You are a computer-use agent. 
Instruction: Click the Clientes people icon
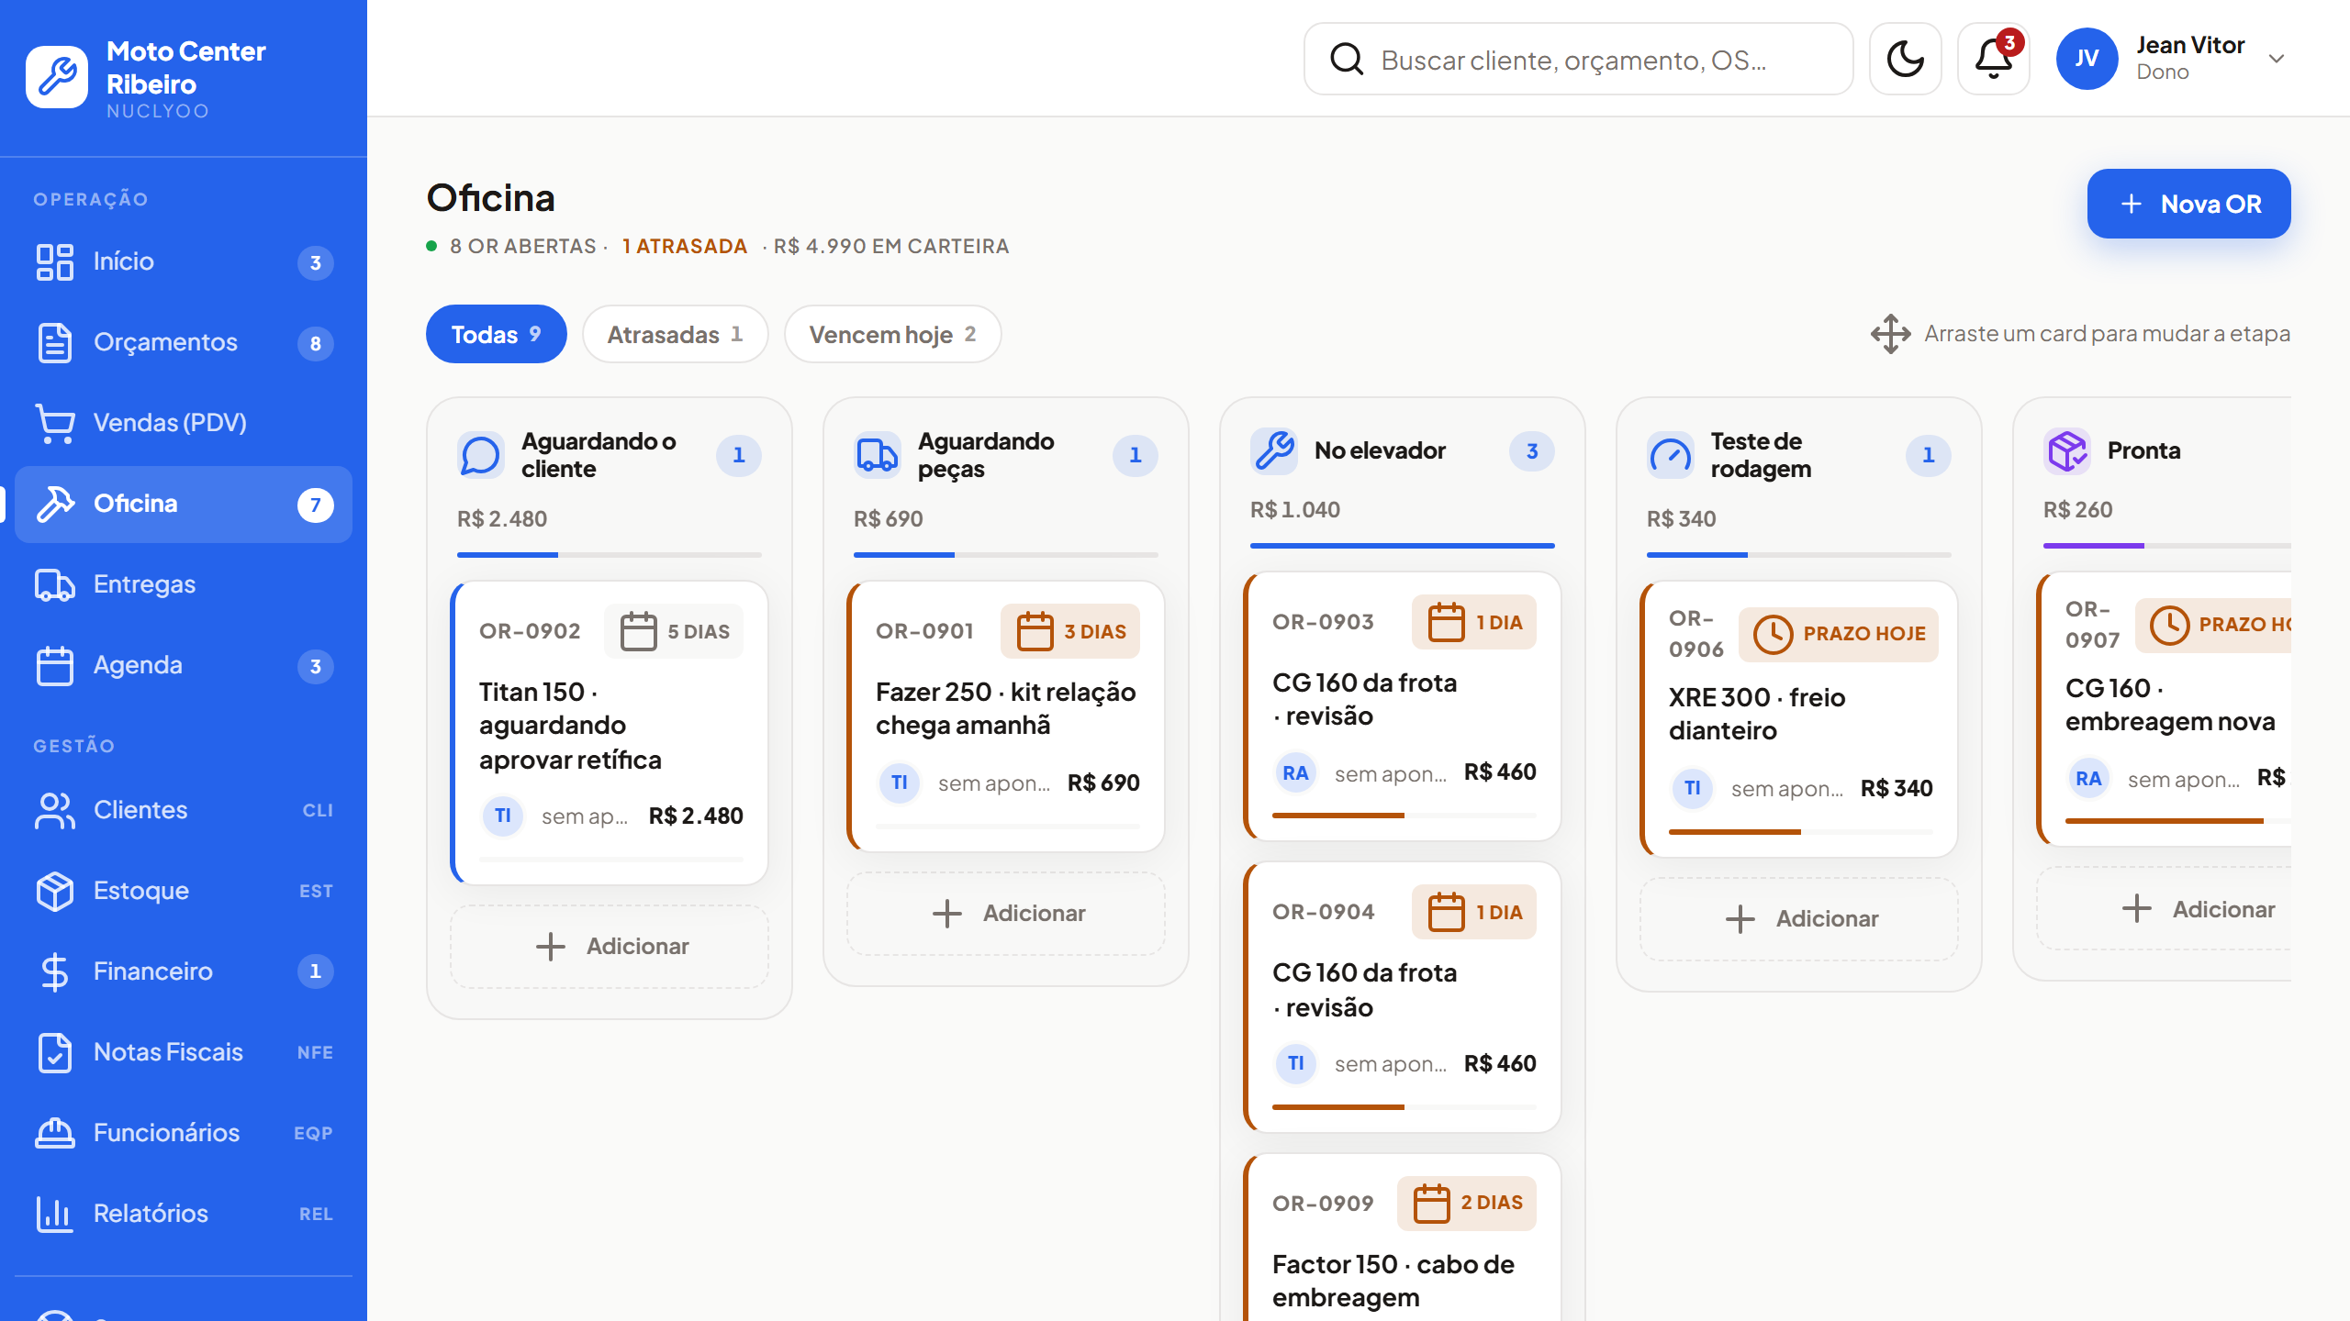tap(55, 810)
